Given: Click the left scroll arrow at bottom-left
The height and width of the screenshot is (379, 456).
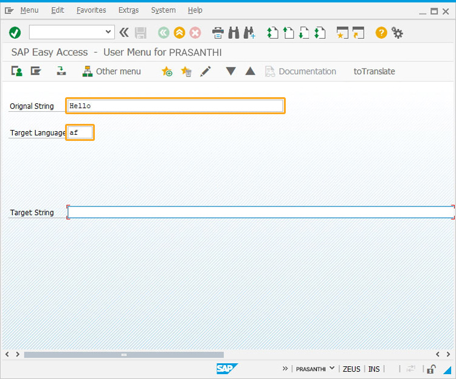Looking at the screenshot, I should coord(7,354).
